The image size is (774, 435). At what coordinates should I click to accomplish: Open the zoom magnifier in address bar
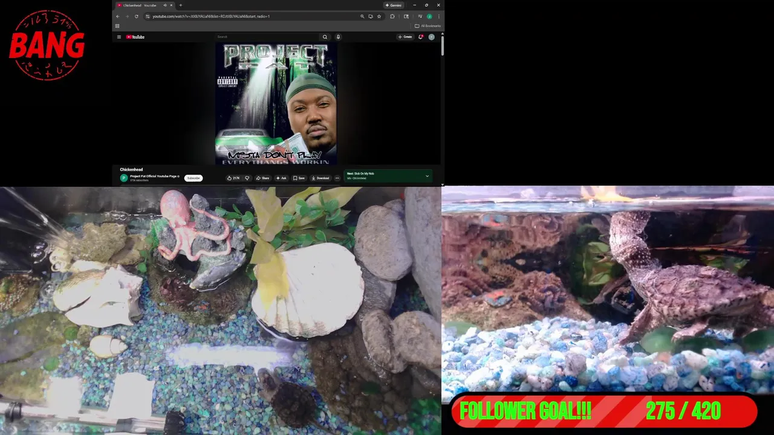pos(362,16)
